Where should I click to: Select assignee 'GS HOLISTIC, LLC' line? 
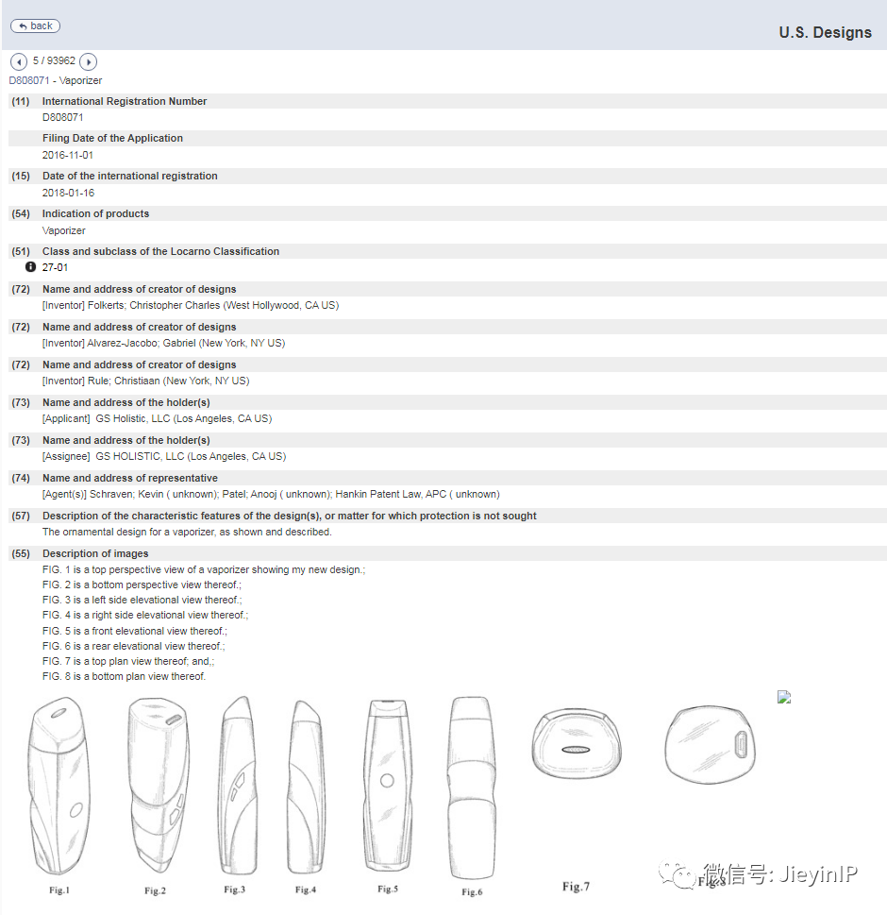point(164,456)
